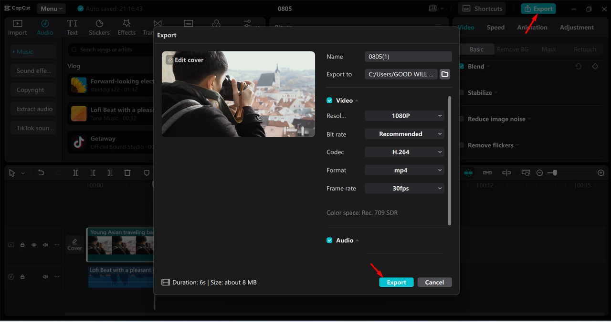Uncheck the Video export checkbox
611x322 pixels.
coord(329,101)
